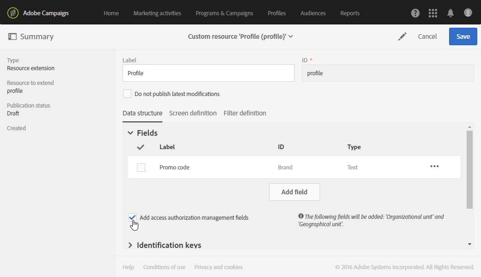
Task: Click into the Label input field
Action: coord(208,73)
